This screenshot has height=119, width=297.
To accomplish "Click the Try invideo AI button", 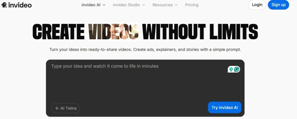I will click(x=225, y=107).
